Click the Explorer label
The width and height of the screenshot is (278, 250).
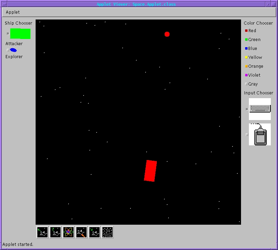(x=14, y=57)
